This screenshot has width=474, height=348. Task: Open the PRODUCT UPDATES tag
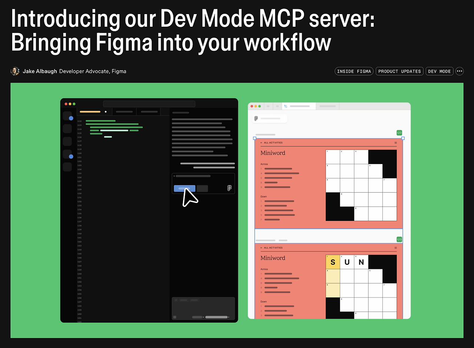[400, 71]
